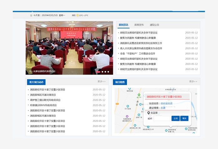
Task: Select the 中国供销涡阳电商物流园 map marker
Action: tap(186, 129)
